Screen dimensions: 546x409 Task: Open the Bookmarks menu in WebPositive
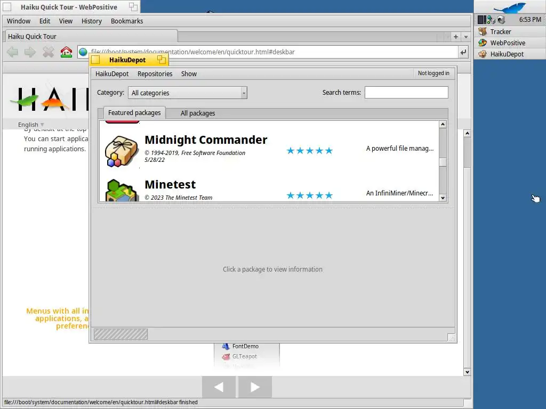click(127, 21)
